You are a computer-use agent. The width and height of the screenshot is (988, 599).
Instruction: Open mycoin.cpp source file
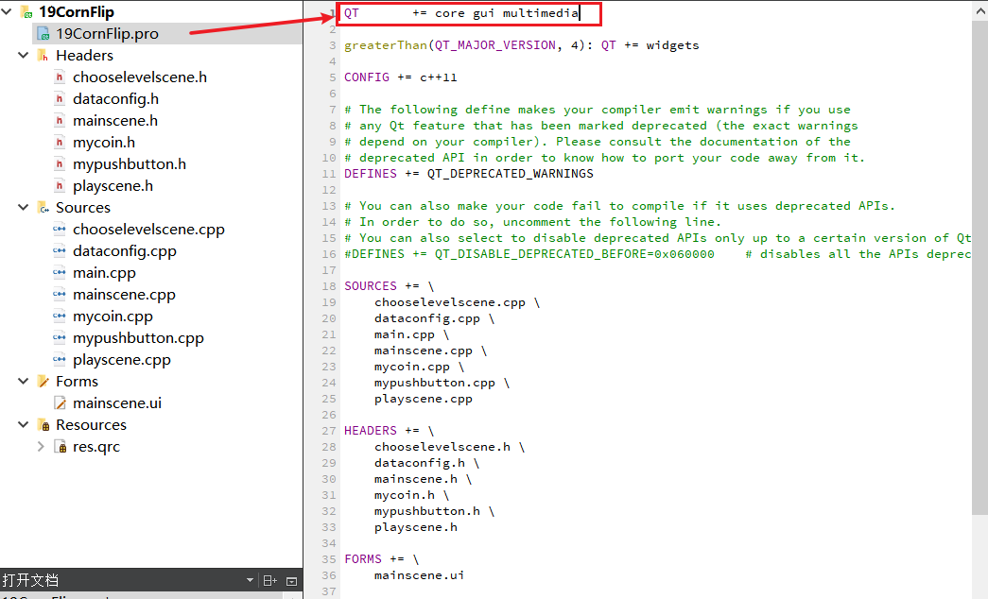point(113,317)
